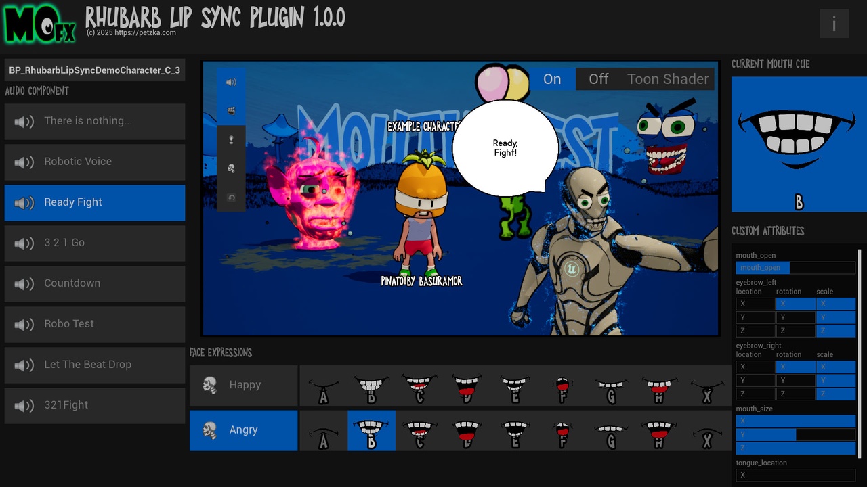Toggle eyebrow_right rotation X attribute

(795, 367)
